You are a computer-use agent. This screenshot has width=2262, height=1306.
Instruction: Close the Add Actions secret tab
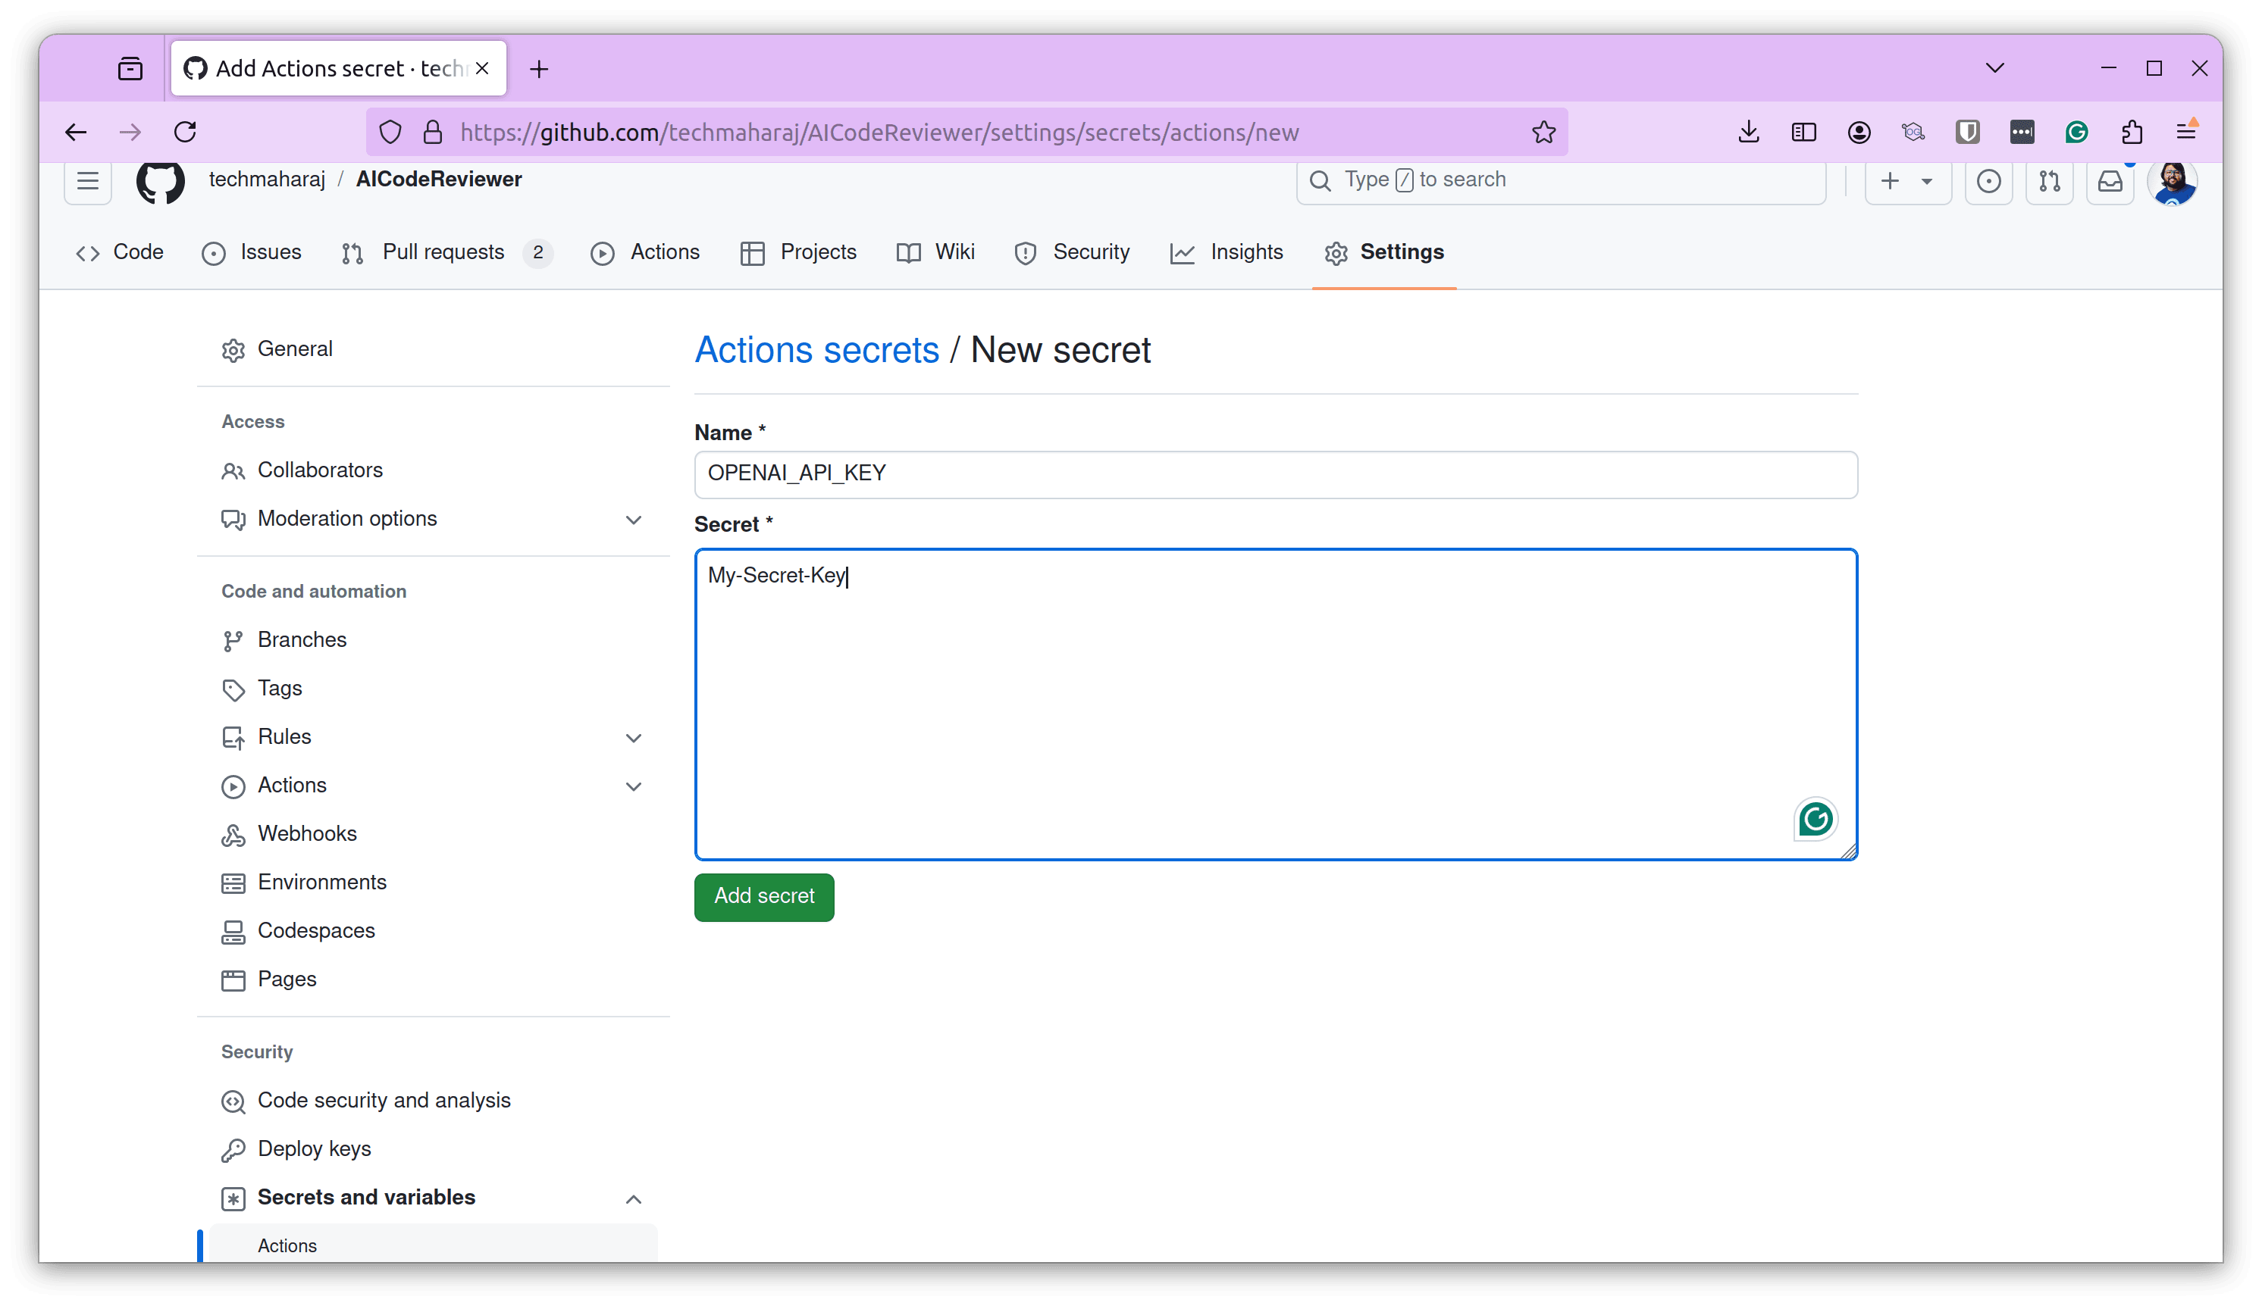[482, 68]
